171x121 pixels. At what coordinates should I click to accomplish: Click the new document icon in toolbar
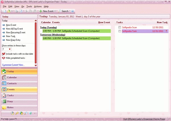pos(4,11)
